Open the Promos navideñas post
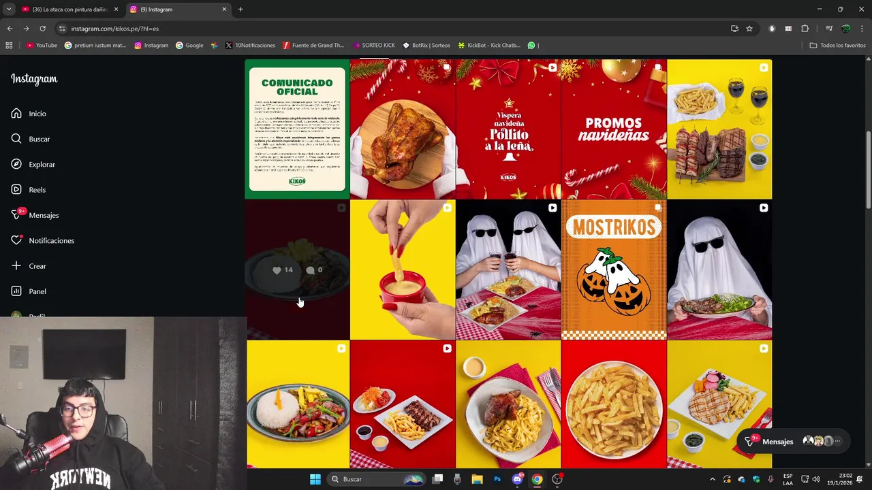Image resolution: width=872 pixels, height=490 pixels. tap(614, 129)
